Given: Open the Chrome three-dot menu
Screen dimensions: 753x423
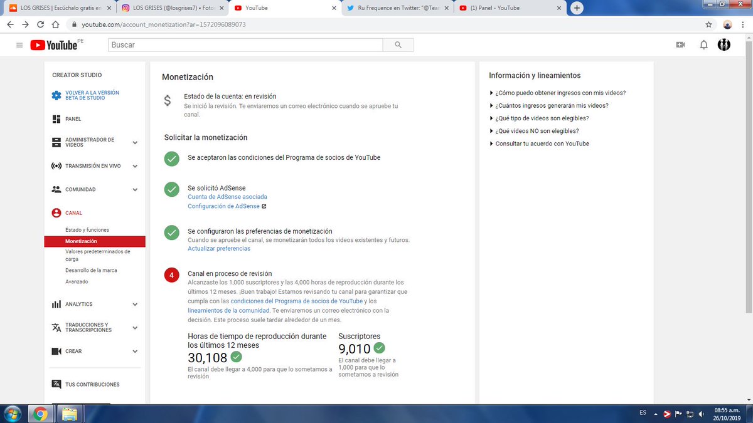Looking at the screenshot, I should (x=743, y=24).
